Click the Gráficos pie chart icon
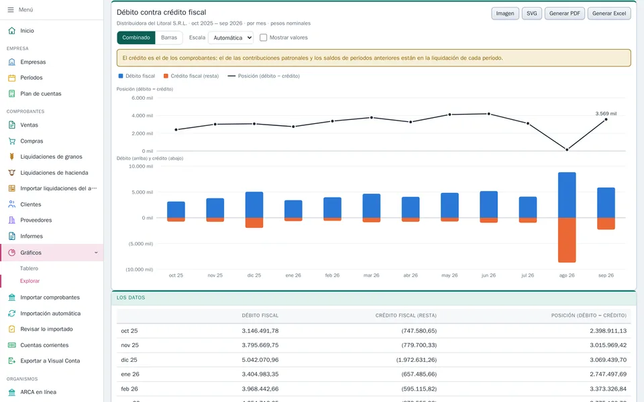The height and width of the screenshot is (402, 644). pyautogui.click(x=12, y=253)
